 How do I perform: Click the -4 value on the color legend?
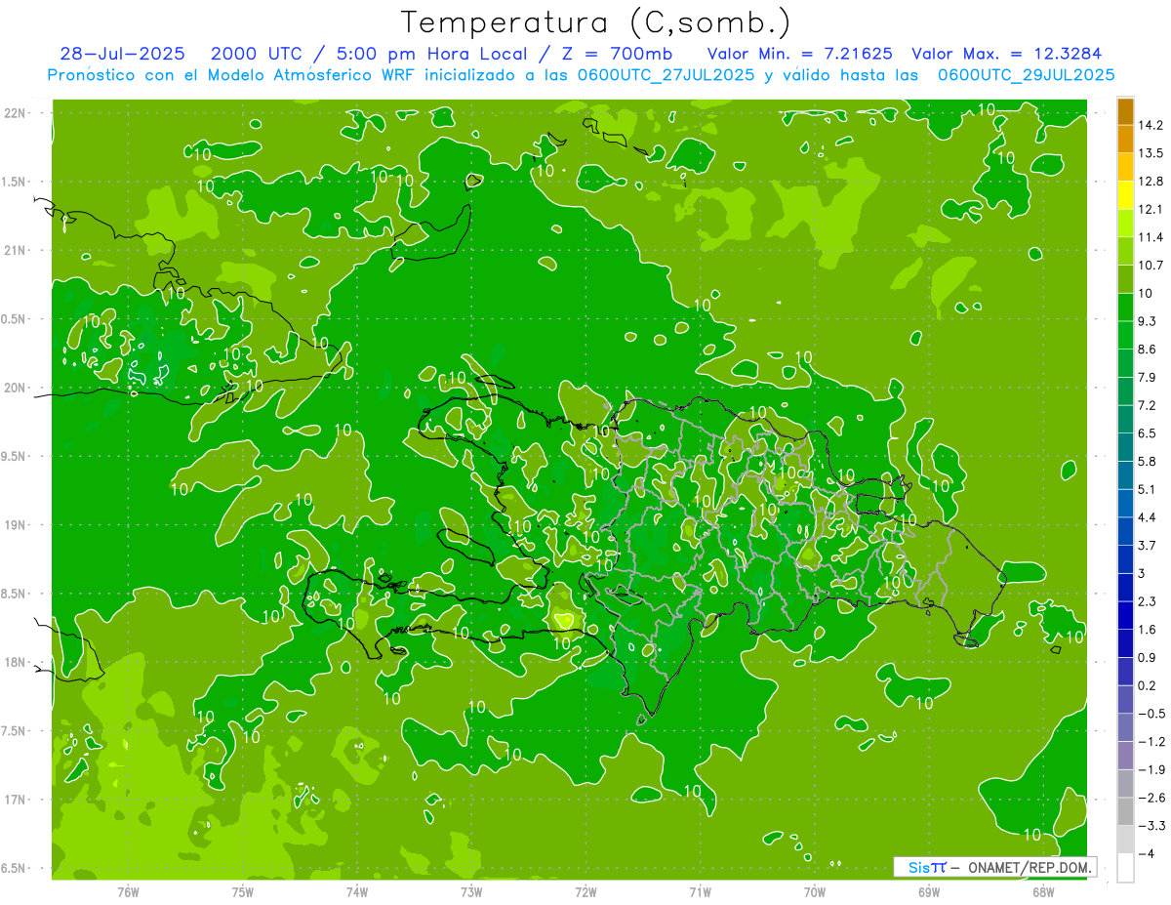tap(1147, 853)
